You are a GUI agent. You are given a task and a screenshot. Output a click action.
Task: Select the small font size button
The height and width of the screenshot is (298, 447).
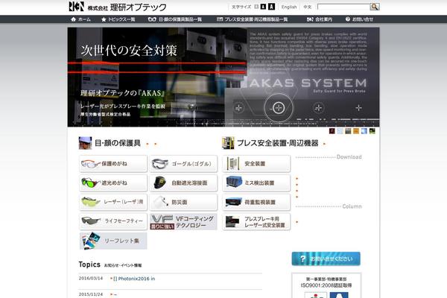coord(256,7)
